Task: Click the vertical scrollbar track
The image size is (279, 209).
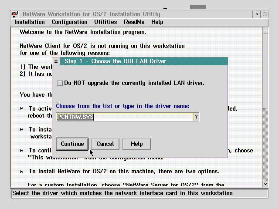Action: [x=265, y=144]
